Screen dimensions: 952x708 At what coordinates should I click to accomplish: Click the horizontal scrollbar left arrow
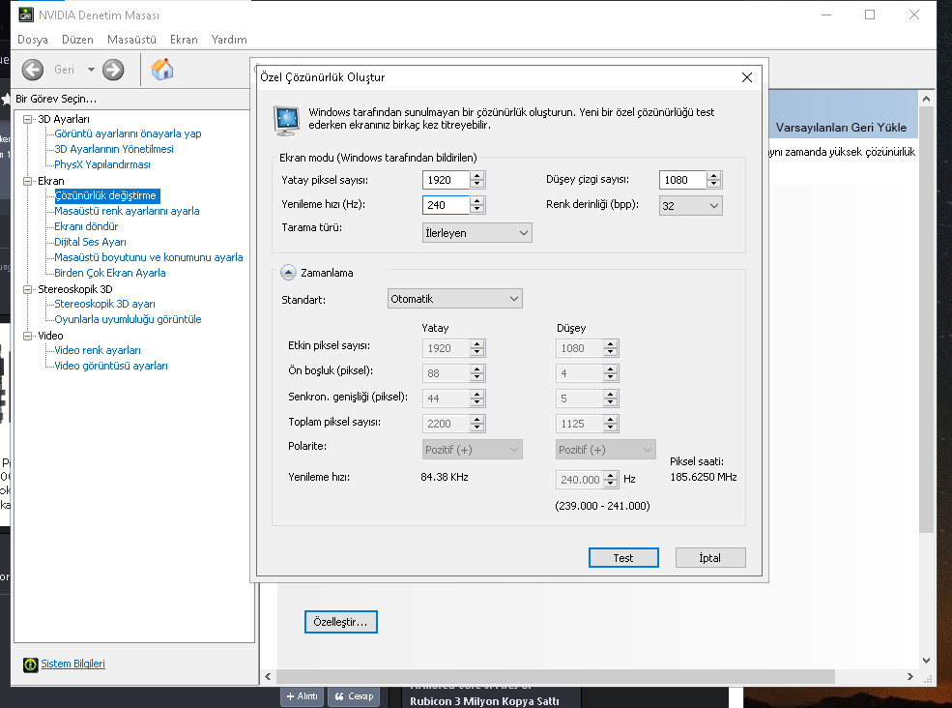[269, 676]
